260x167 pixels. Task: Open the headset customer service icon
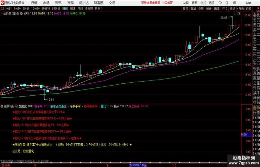pyautogui.click(x=220, y=3)
